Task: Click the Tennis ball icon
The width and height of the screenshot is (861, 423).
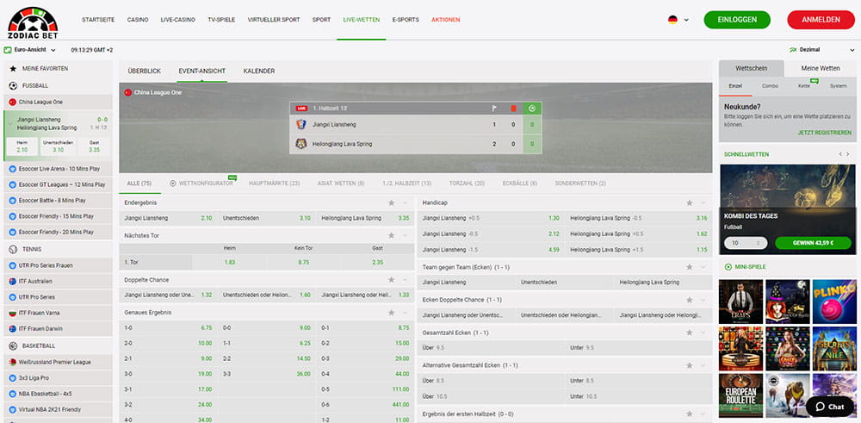Action: pyautogui.click(x=13, y=249)
